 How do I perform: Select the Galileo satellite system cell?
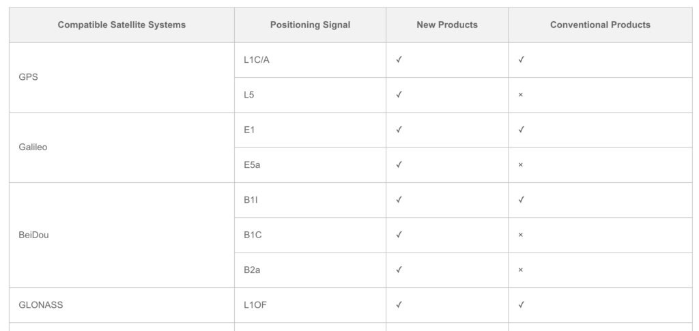pos(122,147)
